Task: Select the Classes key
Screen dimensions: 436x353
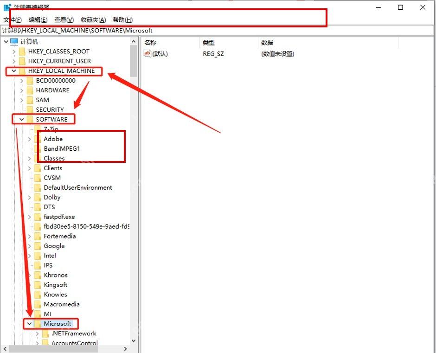Action: [54, 158]
